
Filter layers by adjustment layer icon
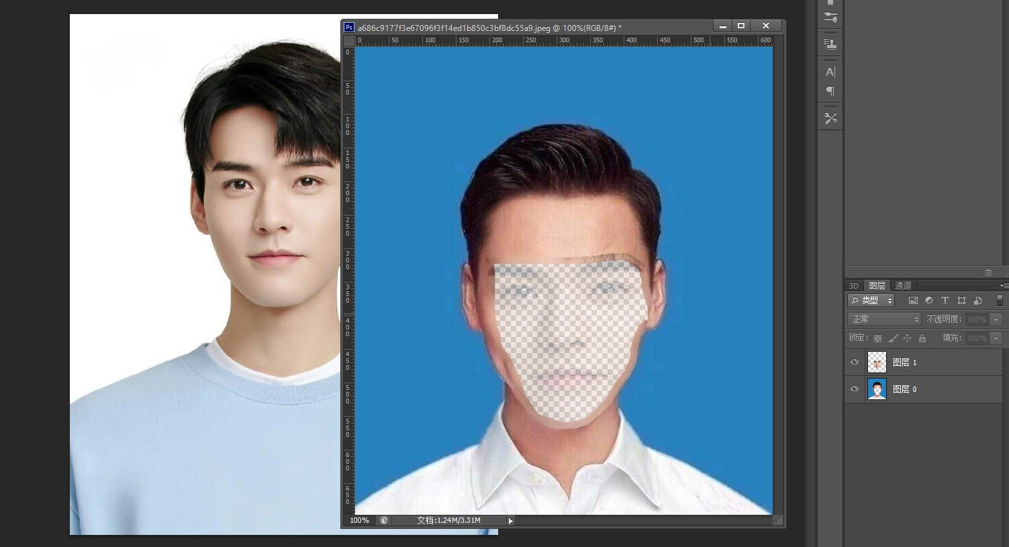pyautogui.click(x=929, y=301)
